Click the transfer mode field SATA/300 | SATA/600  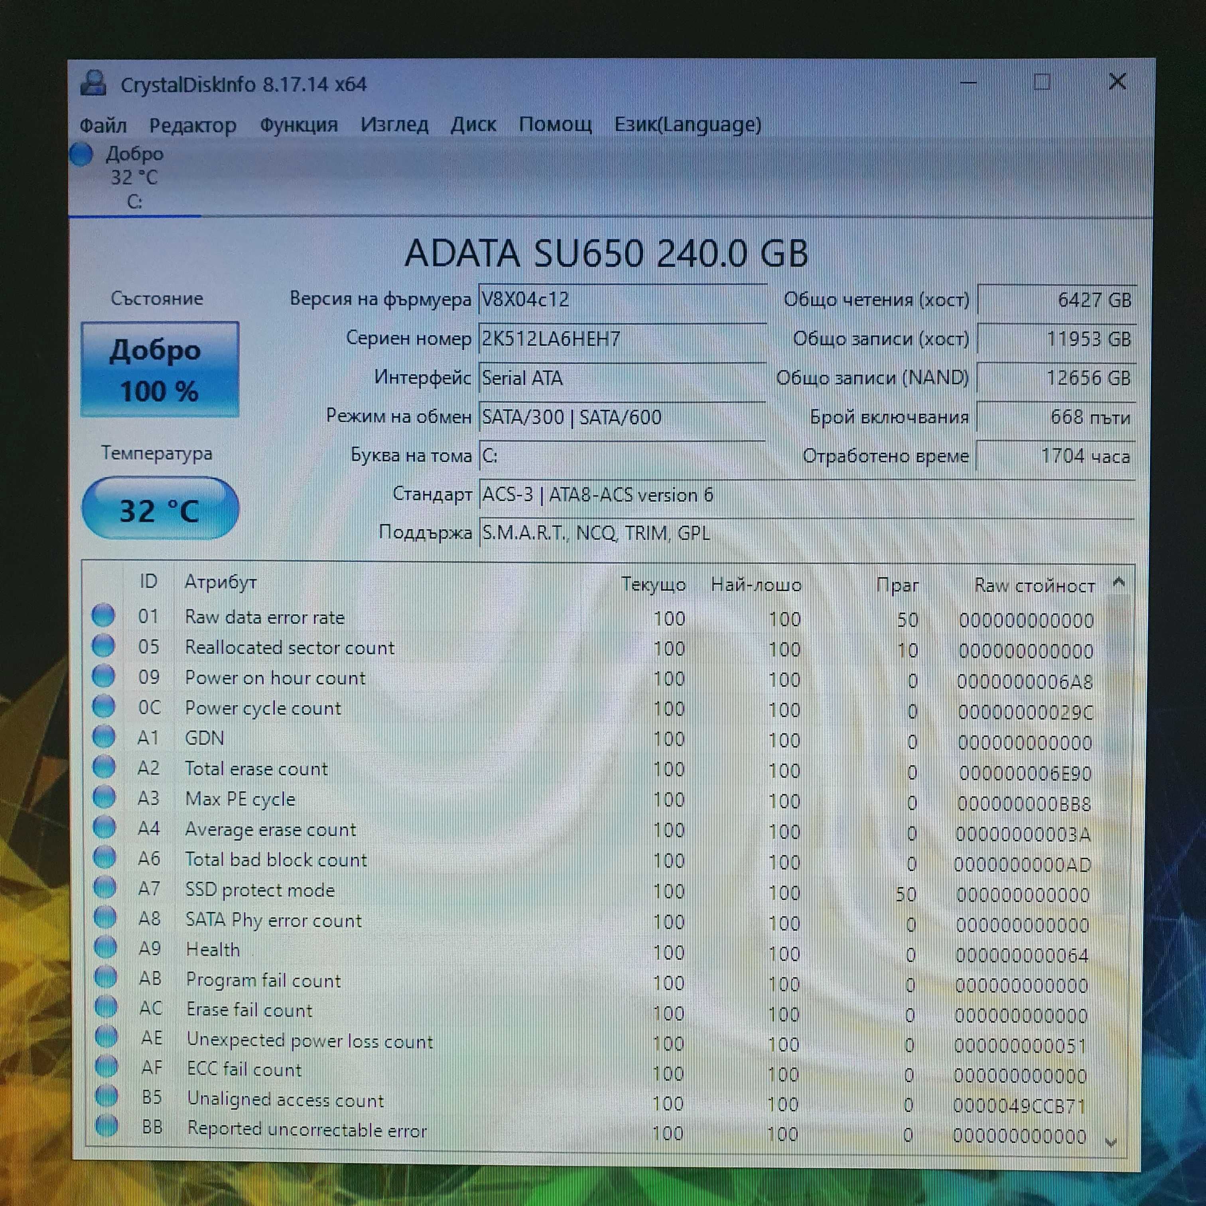(623, 417)
